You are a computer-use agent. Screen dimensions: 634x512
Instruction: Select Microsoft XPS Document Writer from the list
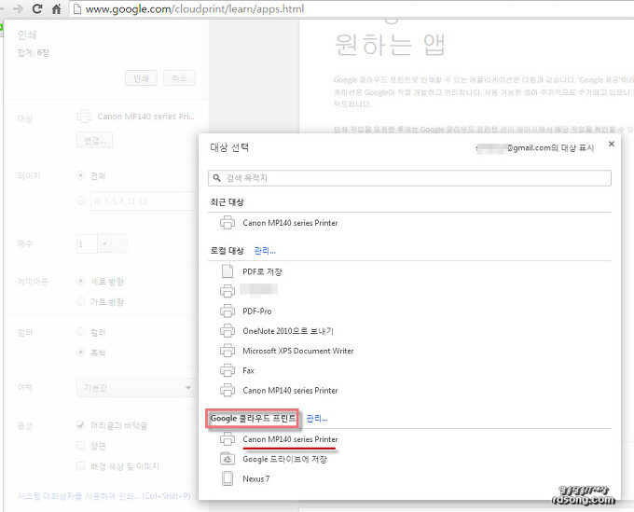[x=297, y=351]
